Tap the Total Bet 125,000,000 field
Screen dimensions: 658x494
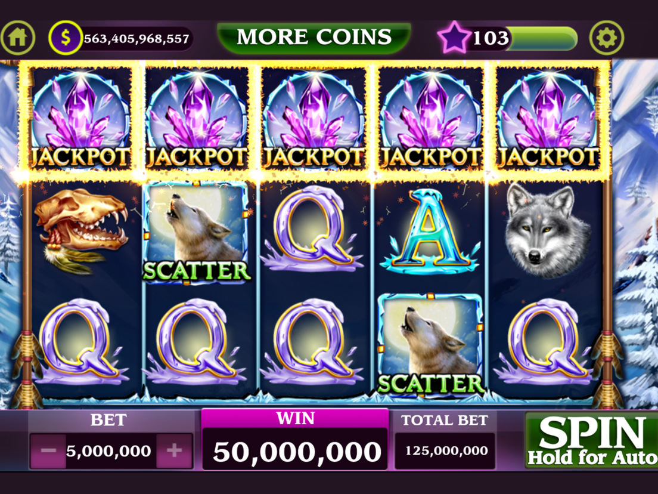pyautogui.click(x=445, y=451)
